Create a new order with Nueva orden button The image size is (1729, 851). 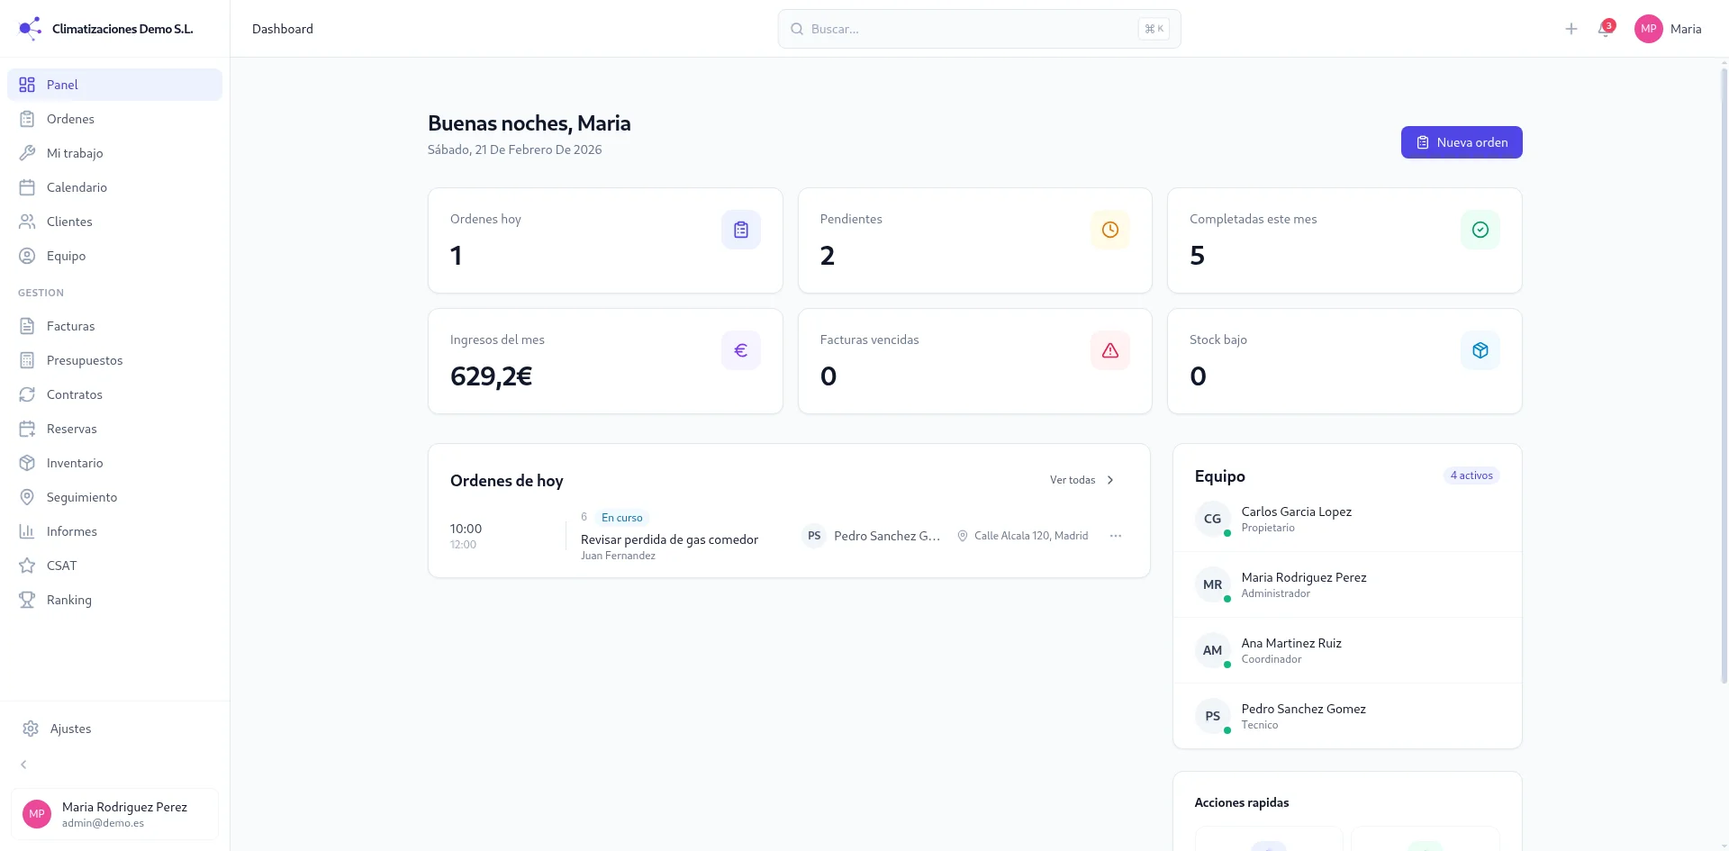click(x=1461, y=141)
